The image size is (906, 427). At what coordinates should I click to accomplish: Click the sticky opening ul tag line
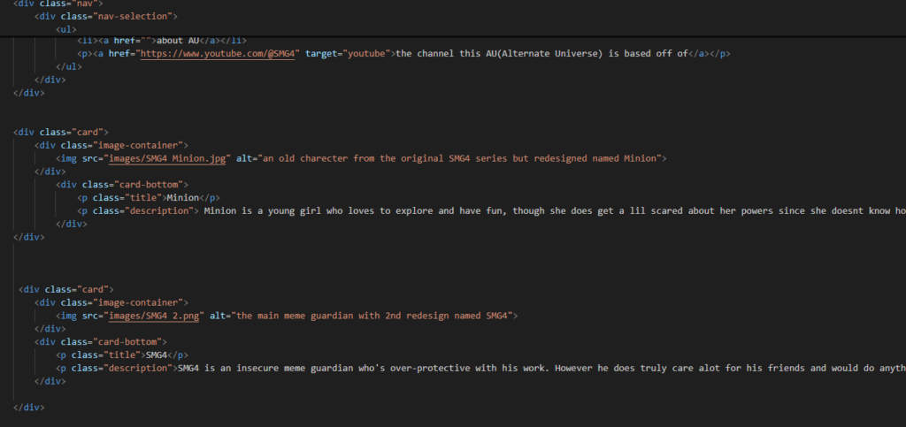coord(65,29)
